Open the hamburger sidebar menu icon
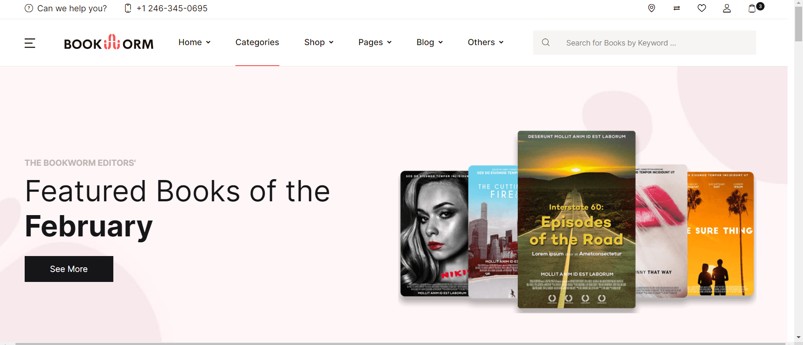Image resolution: width=803 pixels, height=345 pixels. pos(30,43)
